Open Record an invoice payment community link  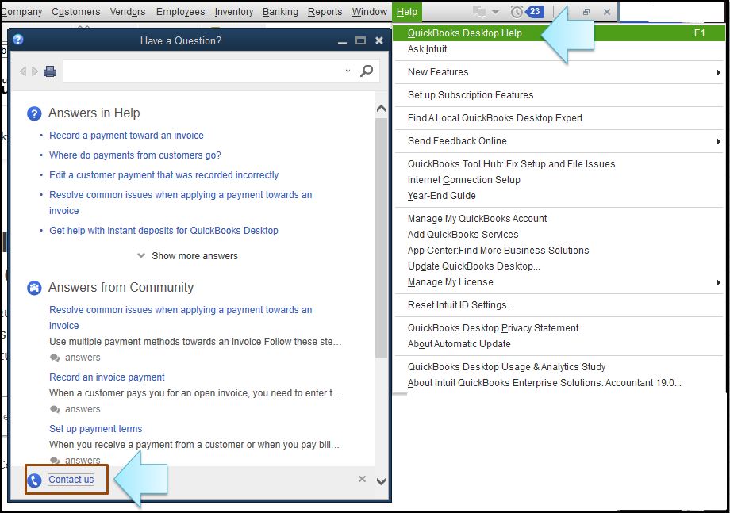coord(106,377)
